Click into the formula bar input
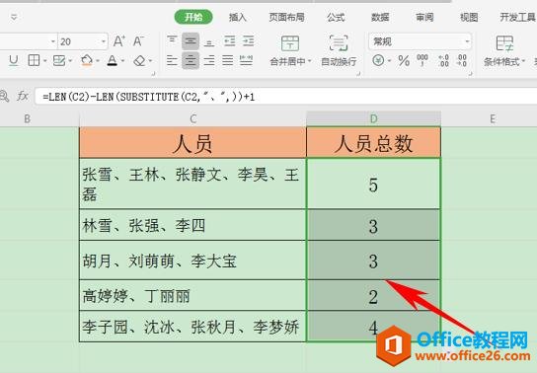This screenshot has width=537, height=373. click(286, 97)
